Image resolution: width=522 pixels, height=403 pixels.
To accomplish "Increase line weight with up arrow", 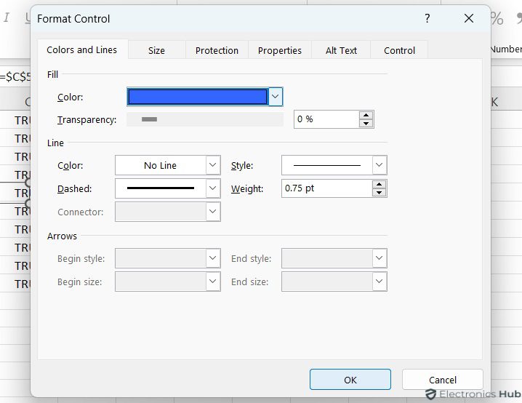I will click(379, 184).
